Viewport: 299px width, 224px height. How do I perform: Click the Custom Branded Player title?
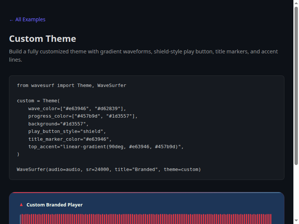[x=55, y=205]
